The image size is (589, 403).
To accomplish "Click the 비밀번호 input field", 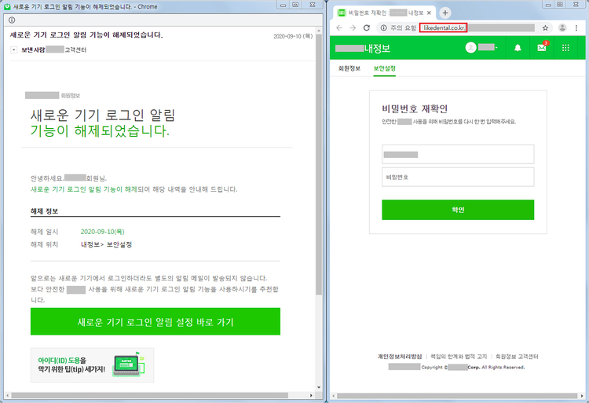I will pos(458,177).
